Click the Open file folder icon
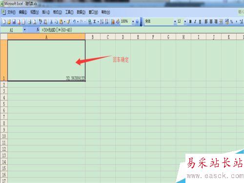The width and height of the screenshot is (244, 183). click(9, 21)
